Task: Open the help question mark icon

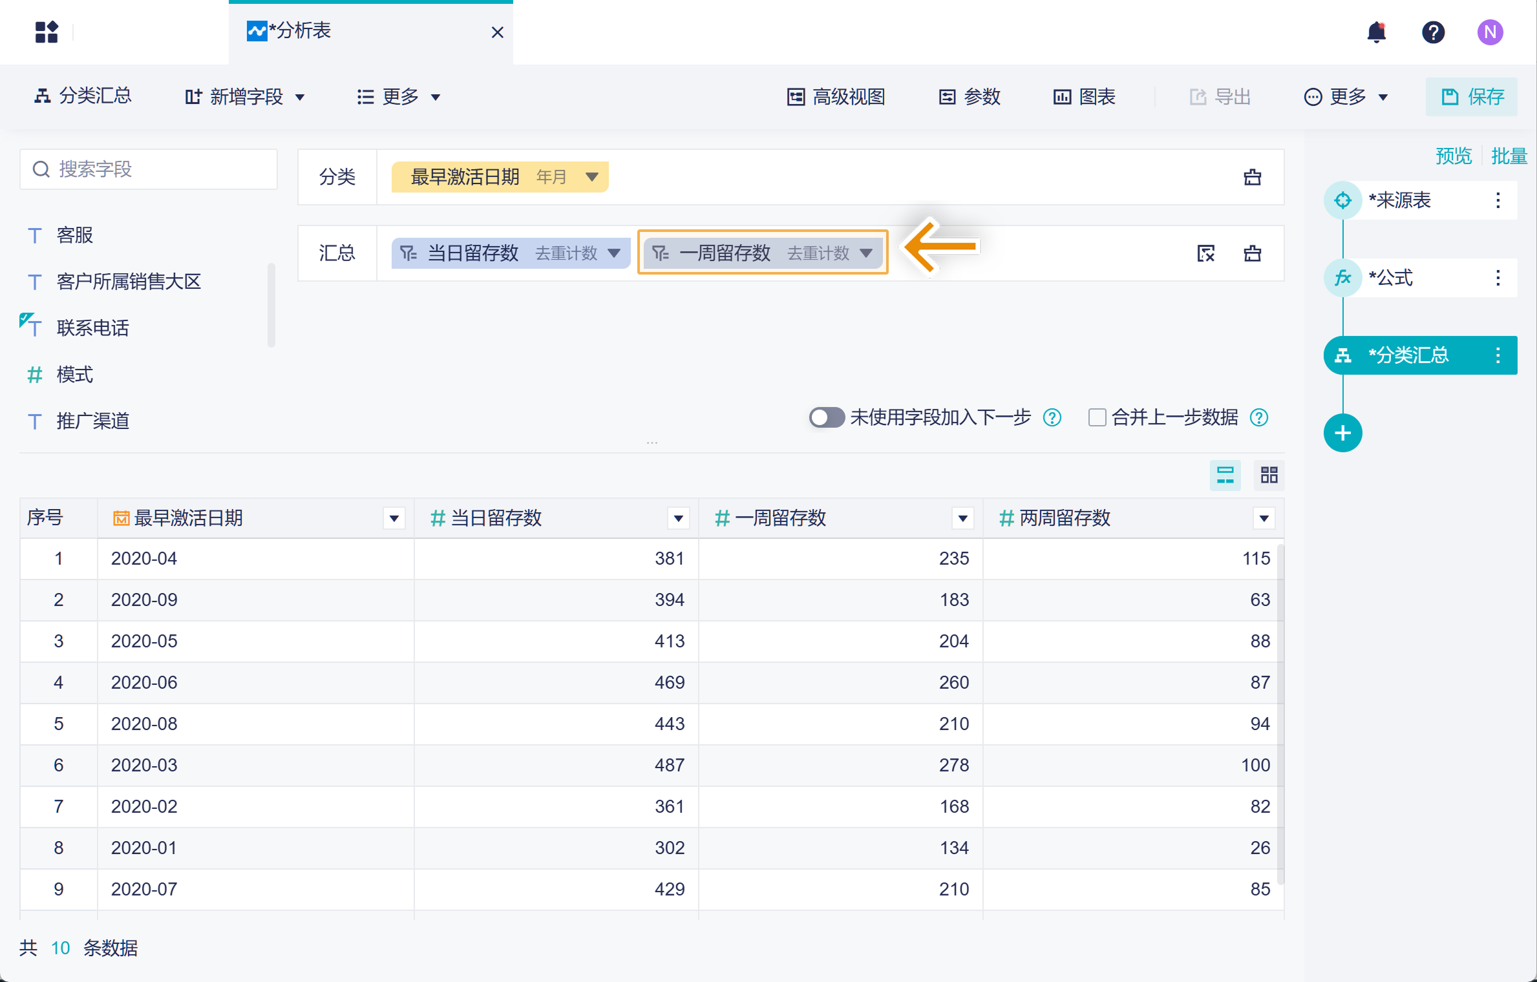Action: [1433, 32]
